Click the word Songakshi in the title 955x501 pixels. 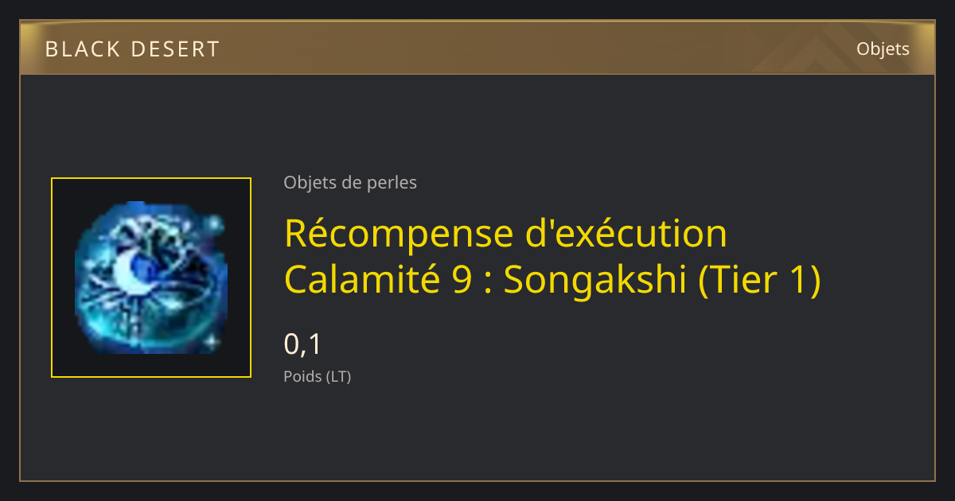[595, 280]
